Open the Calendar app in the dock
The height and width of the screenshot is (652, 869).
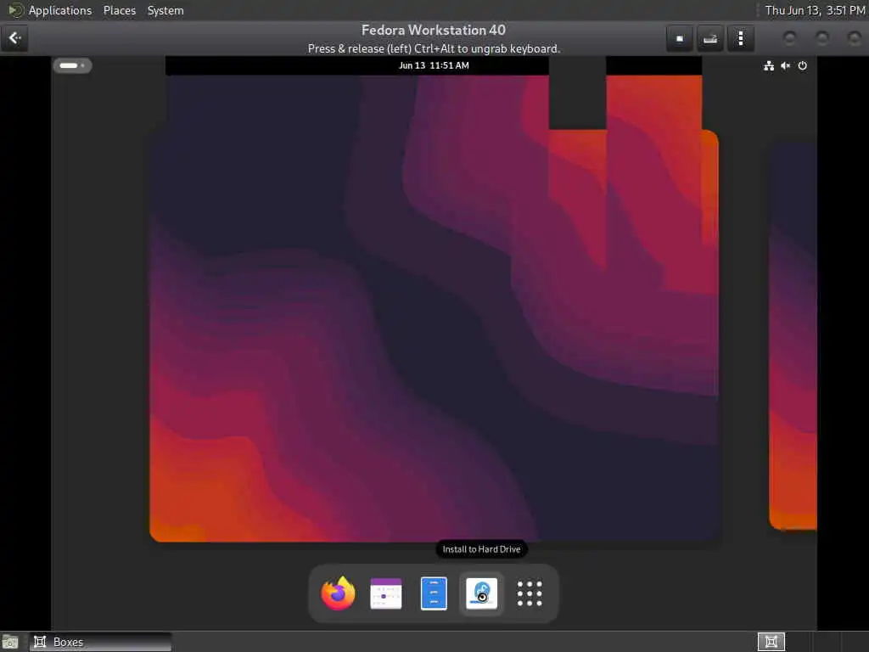[x=386, y=593]
